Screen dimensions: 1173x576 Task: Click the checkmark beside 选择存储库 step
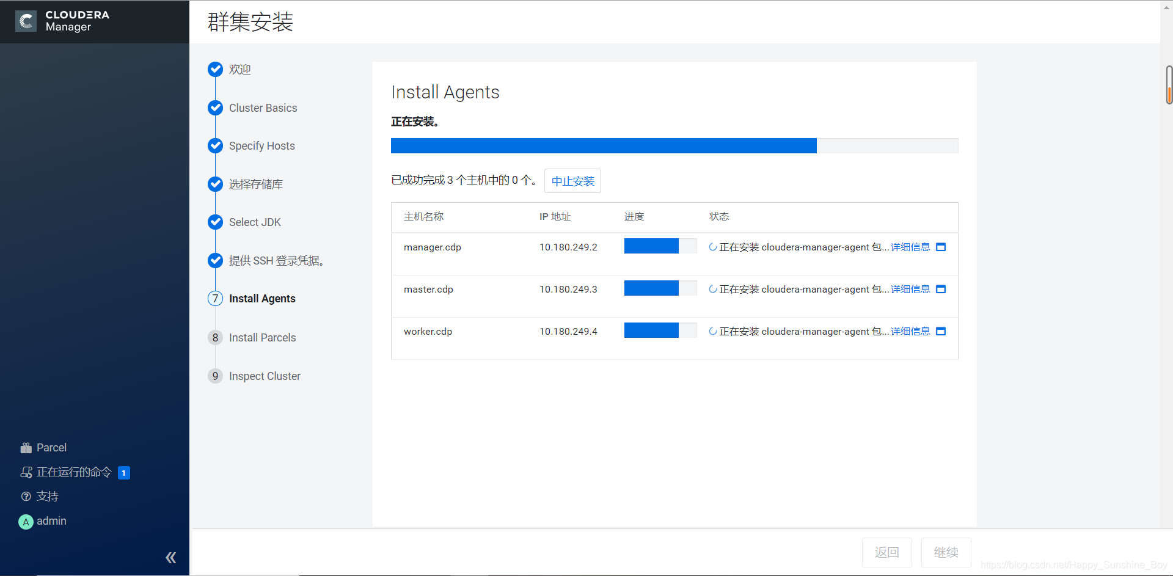coord(215,184)
